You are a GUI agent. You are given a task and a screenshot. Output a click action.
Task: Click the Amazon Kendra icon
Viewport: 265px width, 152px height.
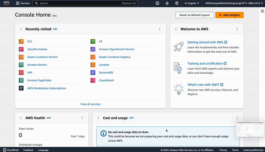tap(21, 65)
